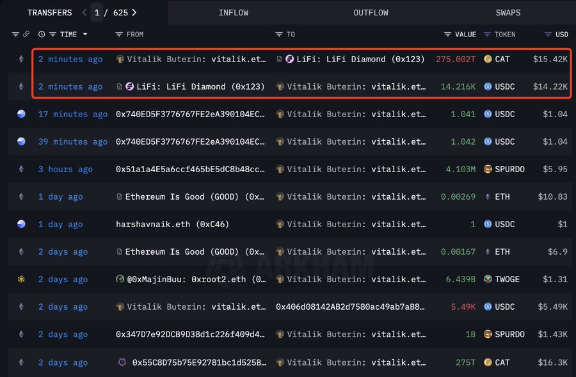The width and height of the screenshot is (576, 377).
Task: Select the OUTFLOW tab
Action: (371, 12)
